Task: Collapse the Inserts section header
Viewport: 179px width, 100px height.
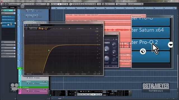Action: (x=7, y=13)
